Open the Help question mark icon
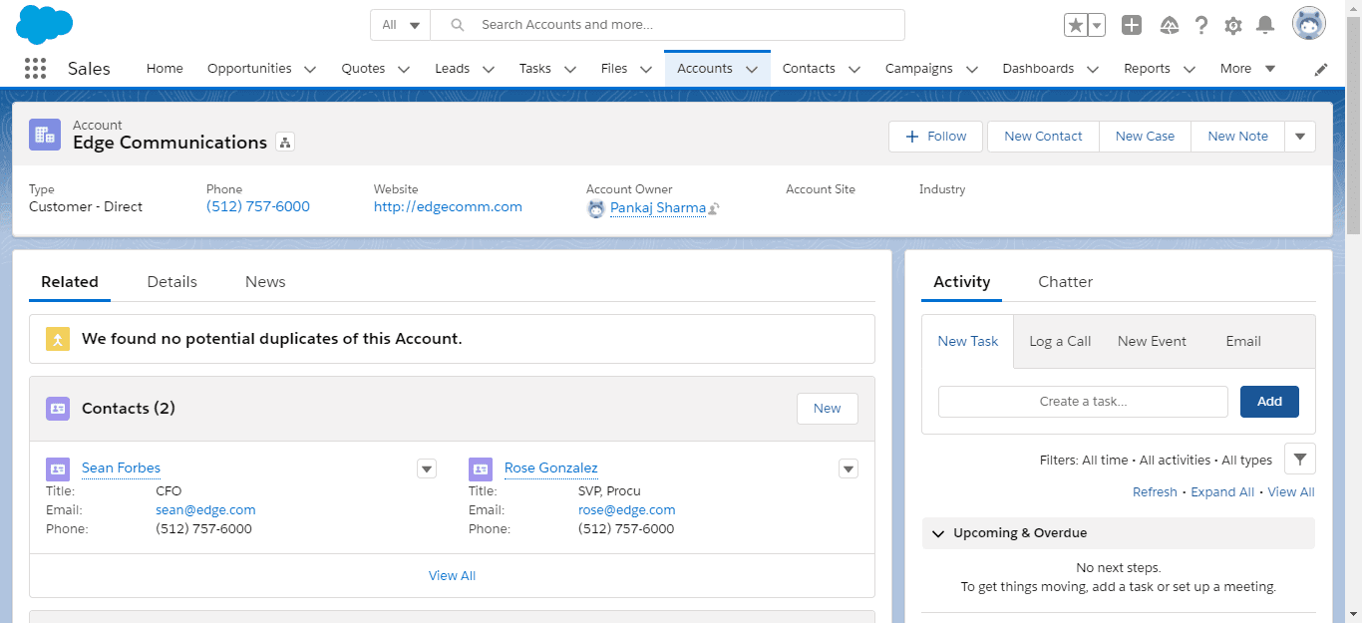The height and width of the screenshot is (623, 1362). tap(1201, 26)
